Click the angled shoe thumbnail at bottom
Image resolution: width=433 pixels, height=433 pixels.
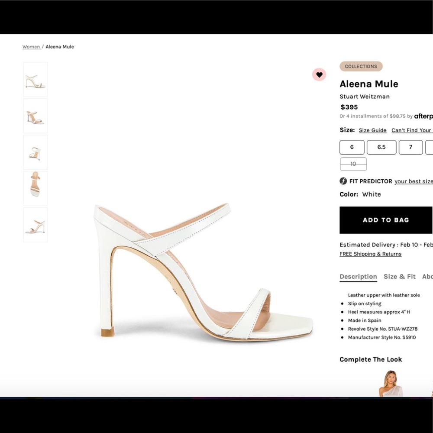click(x=35, y=224)
